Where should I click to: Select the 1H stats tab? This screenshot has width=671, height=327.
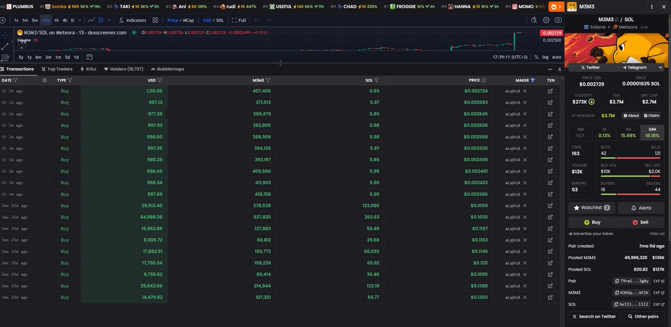[x=604, y=132]
